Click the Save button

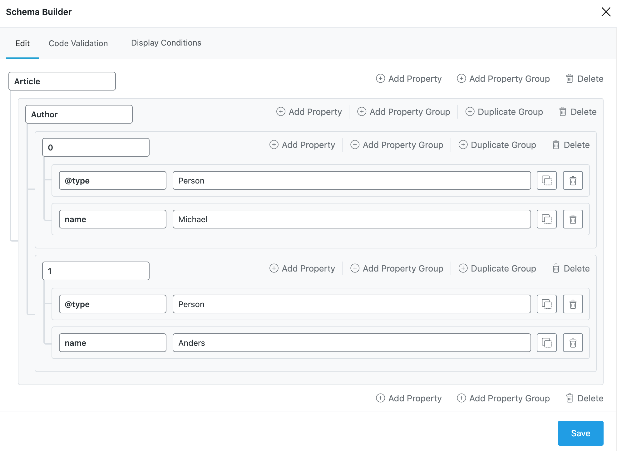580,433
